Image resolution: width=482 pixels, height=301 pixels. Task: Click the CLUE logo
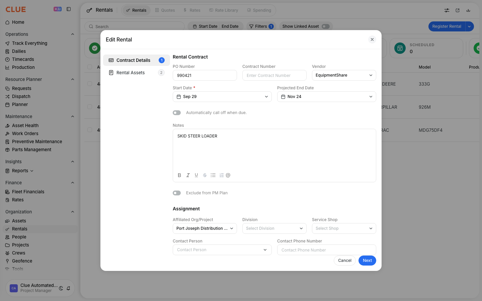coord(16,9)
